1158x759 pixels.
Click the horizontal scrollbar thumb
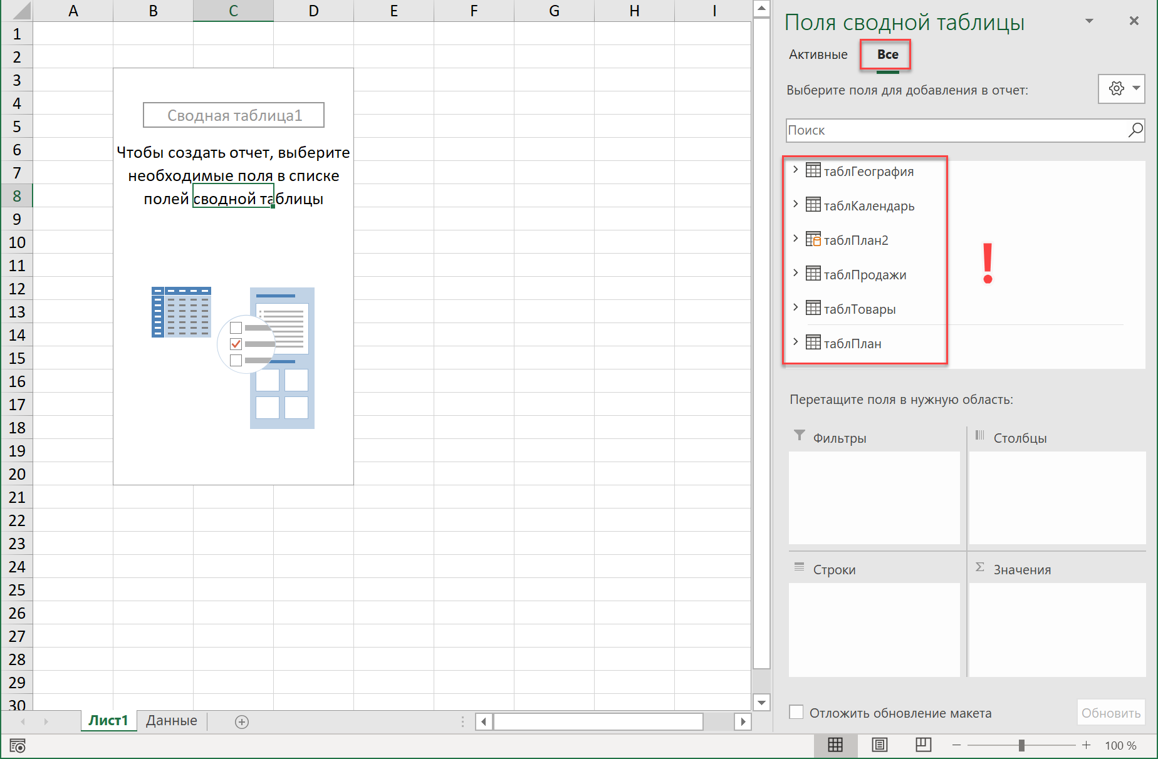(598, 721)
